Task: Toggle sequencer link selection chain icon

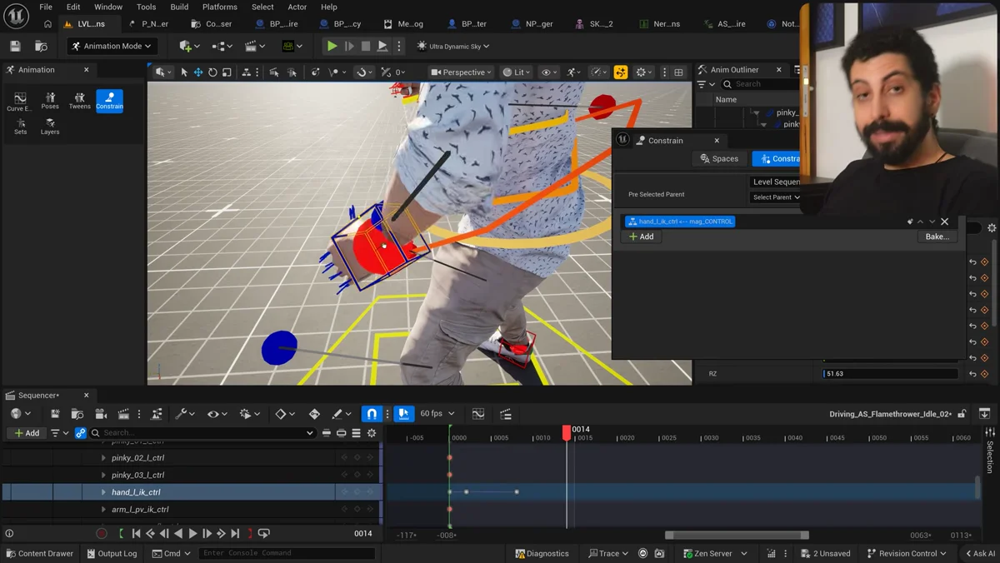Action: tap(81, 433)
